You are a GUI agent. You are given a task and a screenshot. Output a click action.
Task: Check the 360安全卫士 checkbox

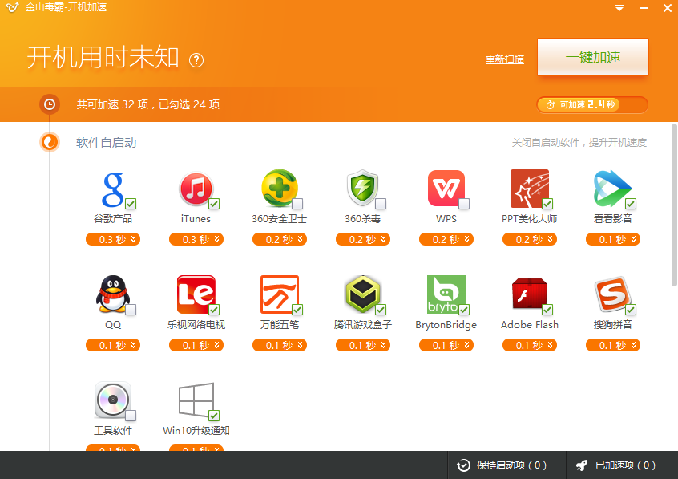click(297, 204)
